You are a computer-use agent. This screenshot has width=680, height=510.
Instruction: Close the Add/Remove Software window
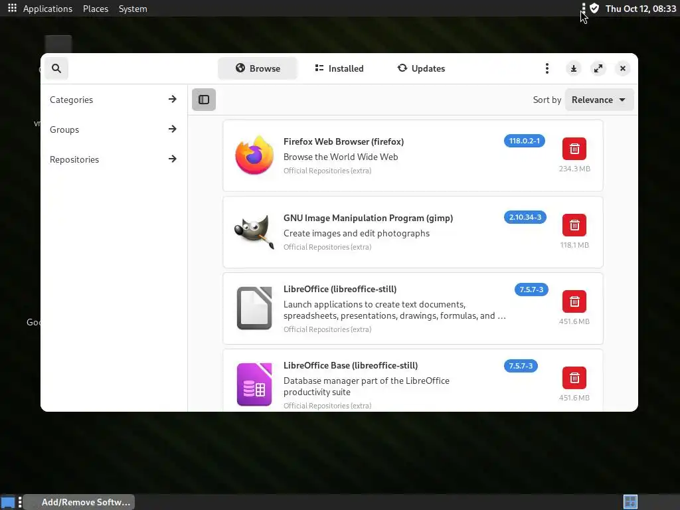click(623, 68)
